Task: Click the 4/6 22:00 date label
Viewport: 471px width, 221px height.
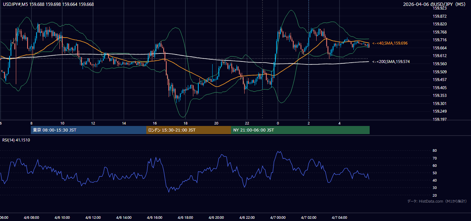Action: tap(247, 218)
